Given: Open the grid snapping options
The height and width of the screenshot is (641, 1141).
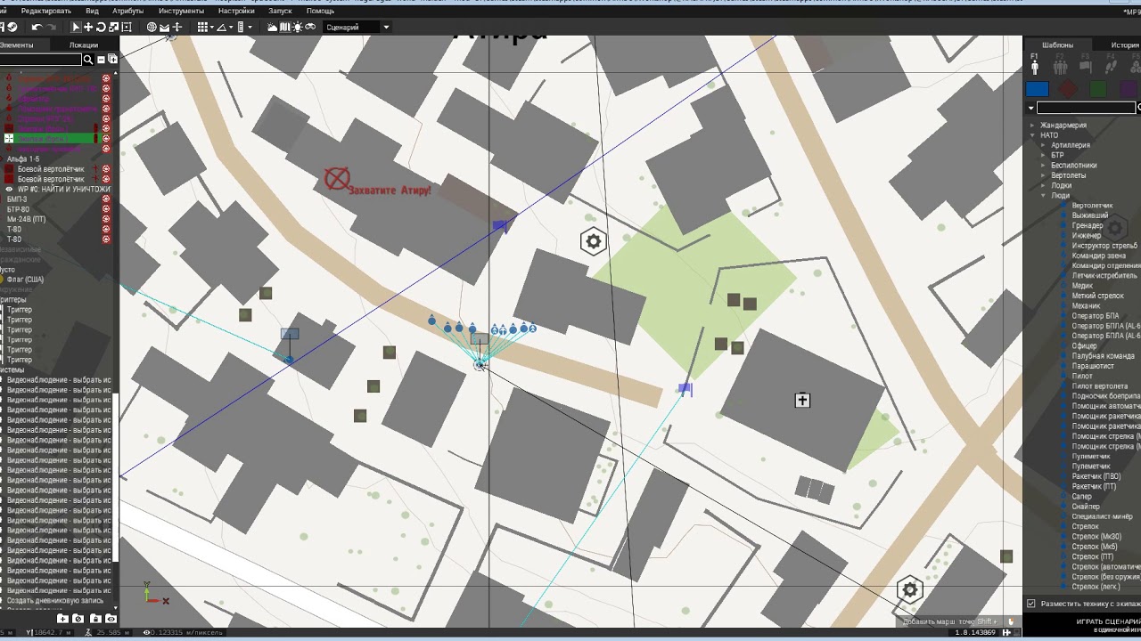Looking at the screenshot, I should tap(206, 28).
